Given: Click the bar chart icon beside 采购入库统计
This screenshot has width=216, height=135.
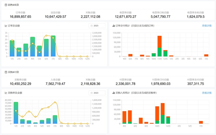Looking at the screenshot, I should [x=113, y=93].
